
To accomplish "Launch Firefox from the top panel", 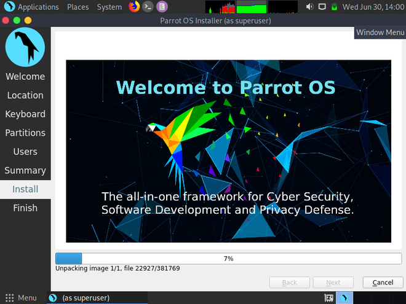I will click(134, 7).
